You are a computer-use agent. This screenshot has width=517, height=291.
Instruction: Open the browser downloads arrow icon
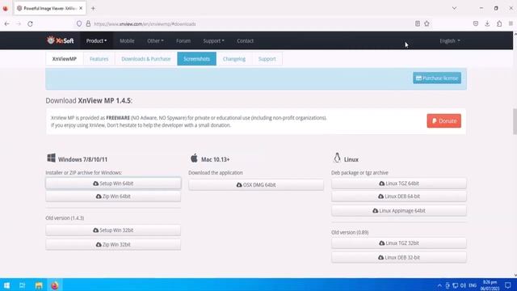tap(487, 23)
